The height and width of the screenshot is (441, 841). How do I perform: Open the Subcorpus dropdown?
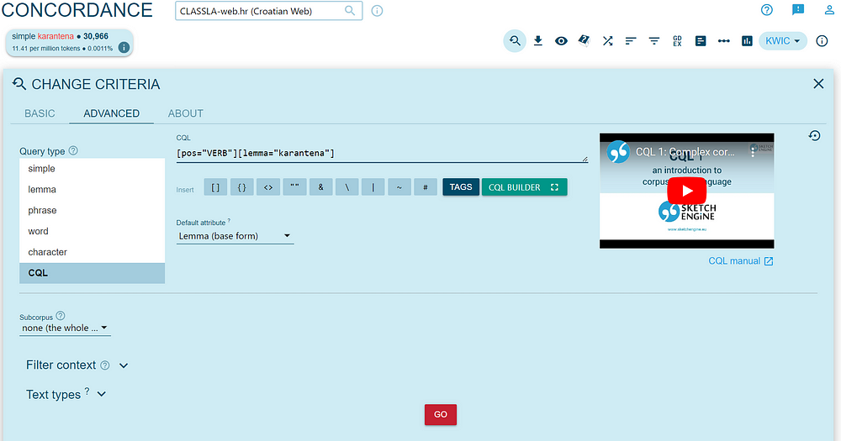[x=65, y=328]
